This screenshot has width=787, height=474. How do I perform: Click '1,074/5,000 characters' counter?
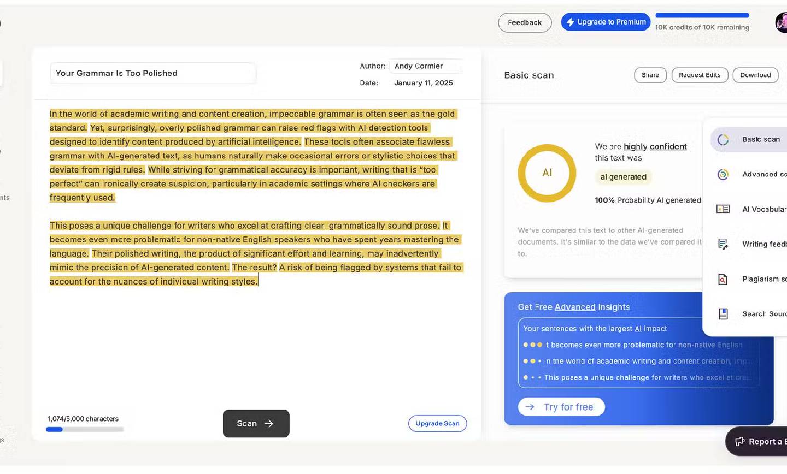point(83,419)
